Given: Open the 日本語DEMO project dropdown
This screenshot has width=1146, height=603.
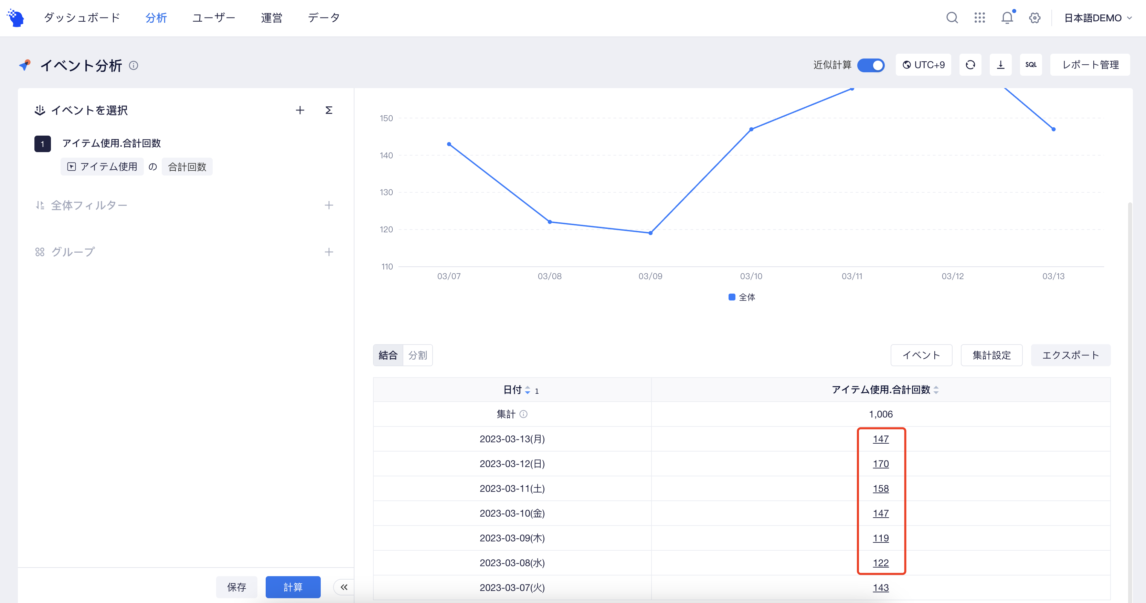Looking at the screenshot, I should tap(1098, 18).
